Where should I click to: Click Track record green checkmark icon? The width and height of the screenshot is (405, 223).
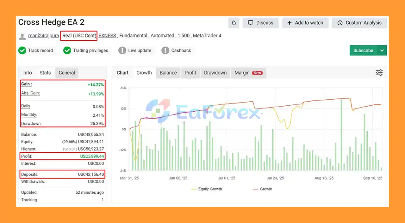(22, 50)
